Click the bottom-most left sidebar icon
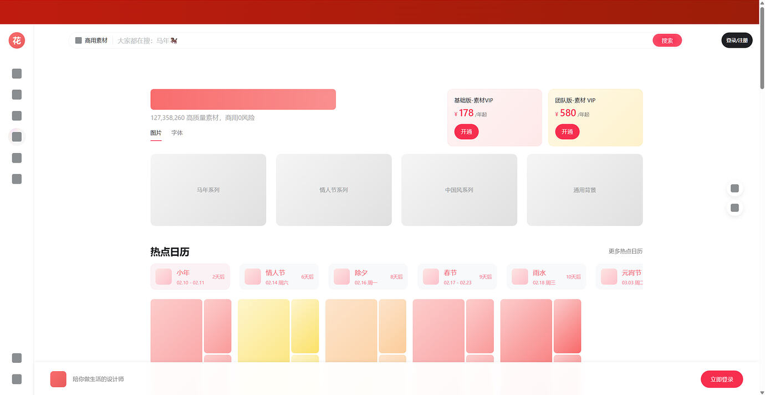765x395 pixels. click(17, 379)
